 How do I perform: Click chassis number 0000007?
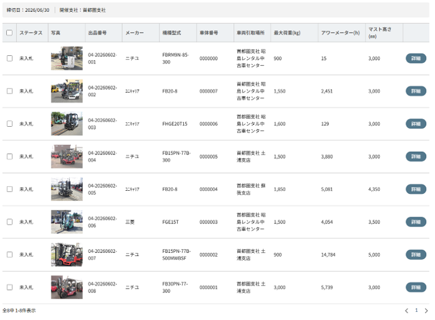[x=208, y=91]
